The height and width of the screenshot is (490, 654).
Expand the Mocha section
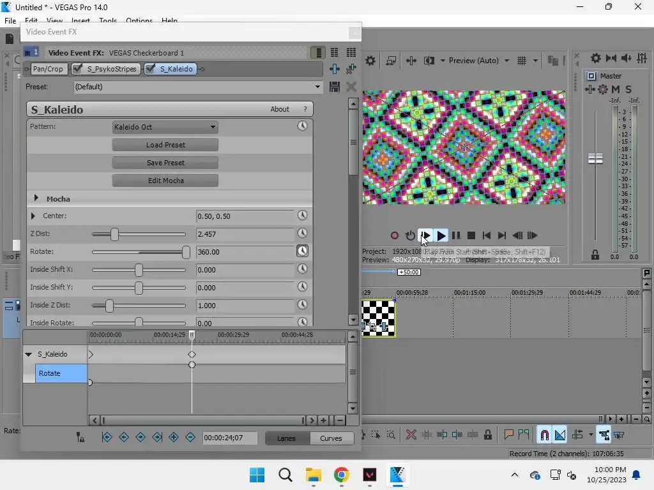(x=36, y=198)
